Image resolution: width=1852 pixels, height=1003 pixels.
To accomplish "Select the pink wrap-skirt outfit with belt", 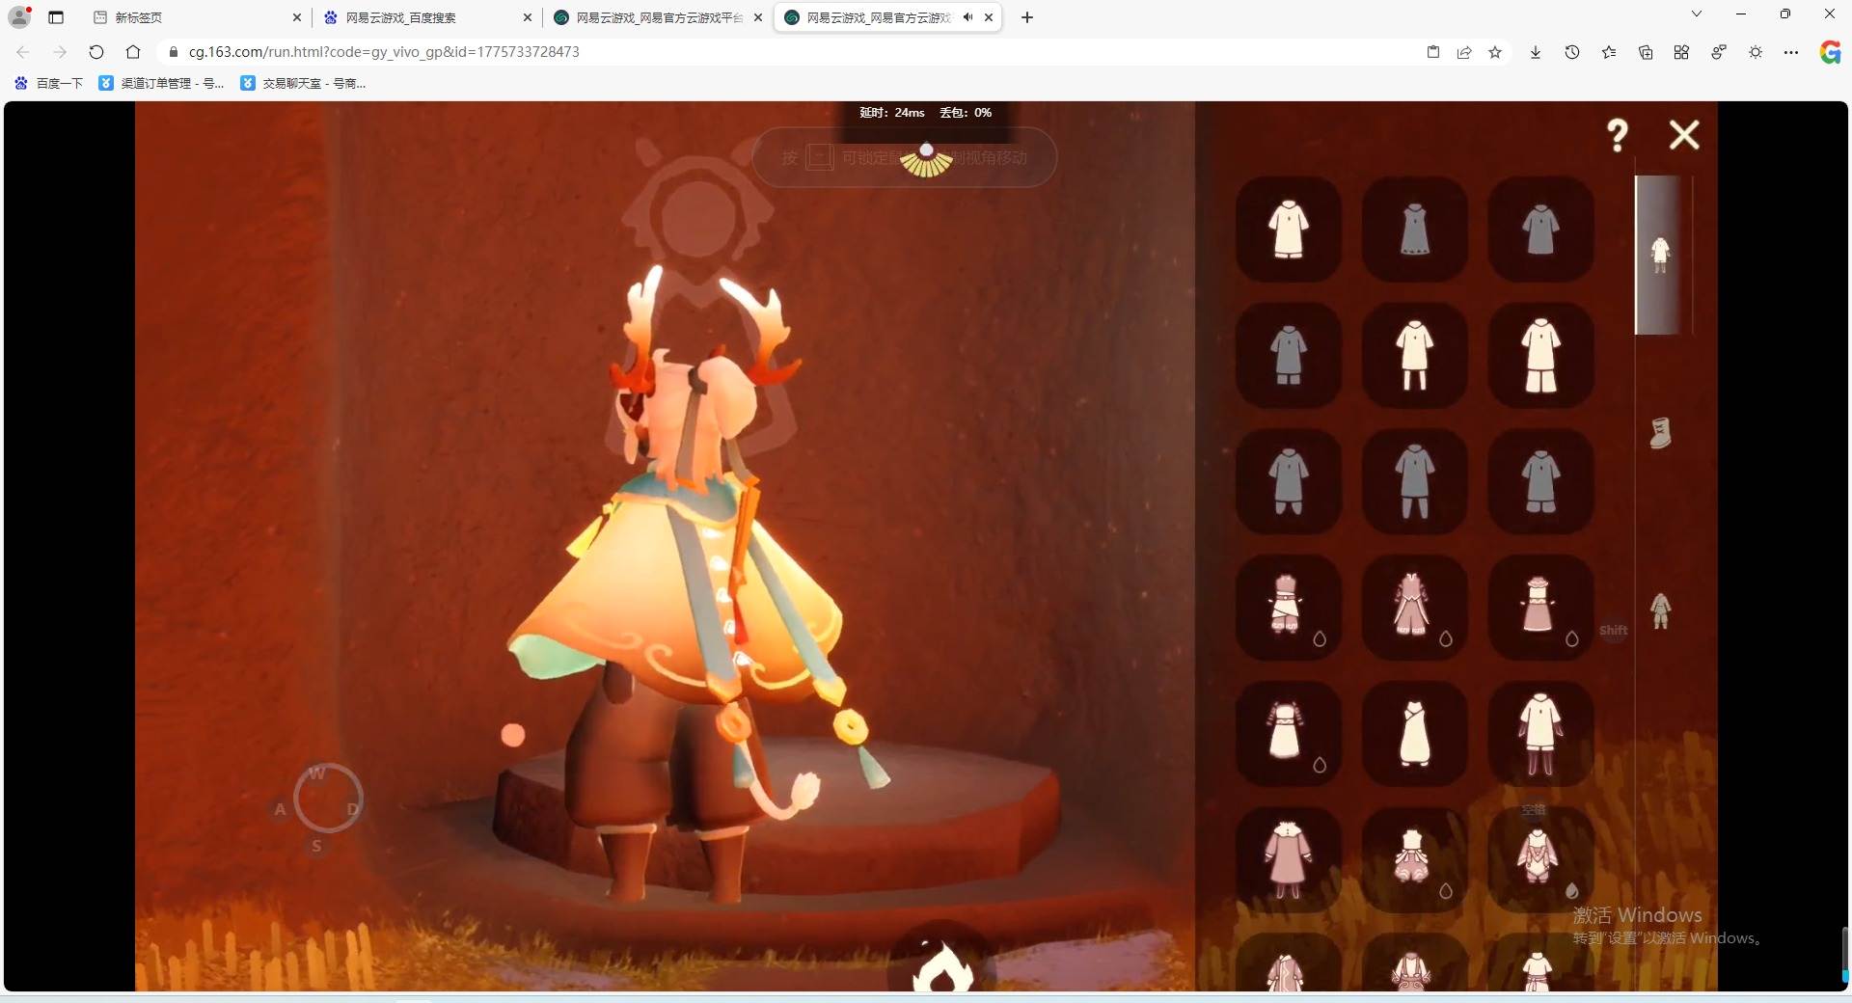I will (1289, 608).
